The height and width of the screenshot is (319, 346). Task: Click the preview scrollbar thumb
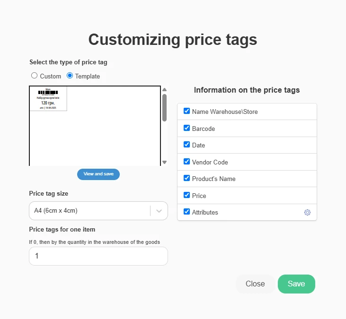(164, 108)
